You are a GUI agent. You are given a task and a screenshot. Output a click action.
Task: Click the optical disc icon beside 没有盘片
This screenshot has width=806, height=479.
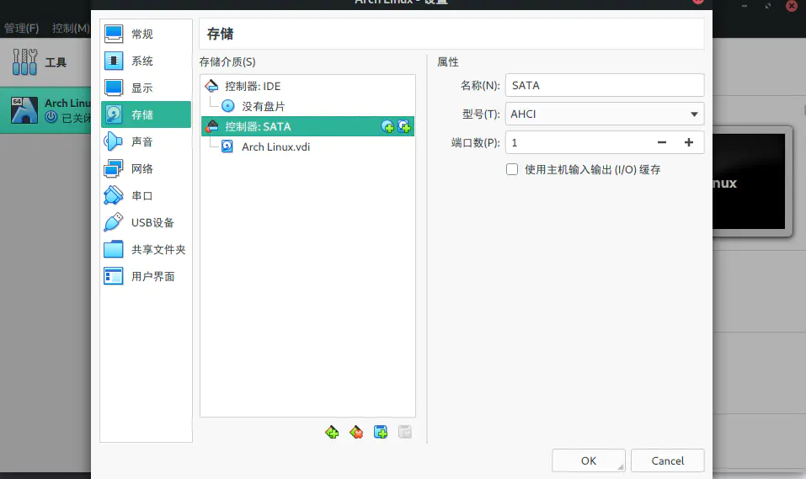pos(227,106)
